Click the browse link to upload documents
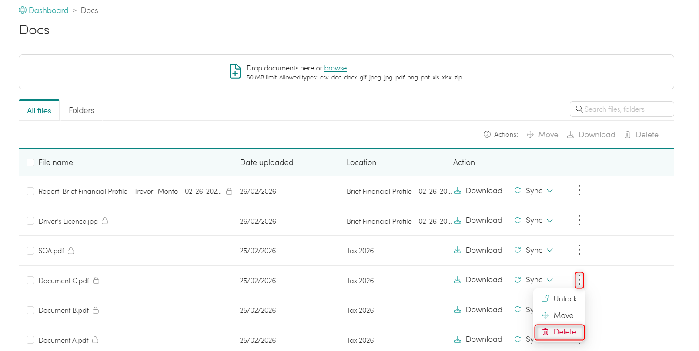The height and width of the screenshot is (351, 699). click(x=335, y=68)
